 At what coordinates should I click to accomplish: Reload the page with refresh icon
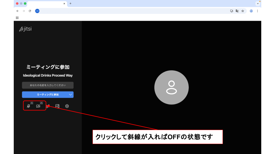tap(30, 11)
